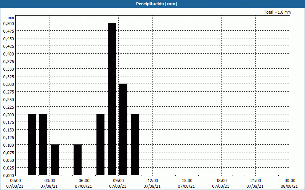Select the 0,300 mm precipitation bar after 09:00
Screen dimensions: 305x190
tap(123, 129)
